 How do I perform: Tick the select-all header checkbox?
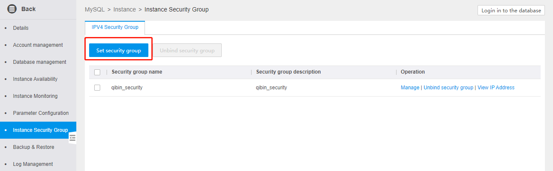click(97, 72)
